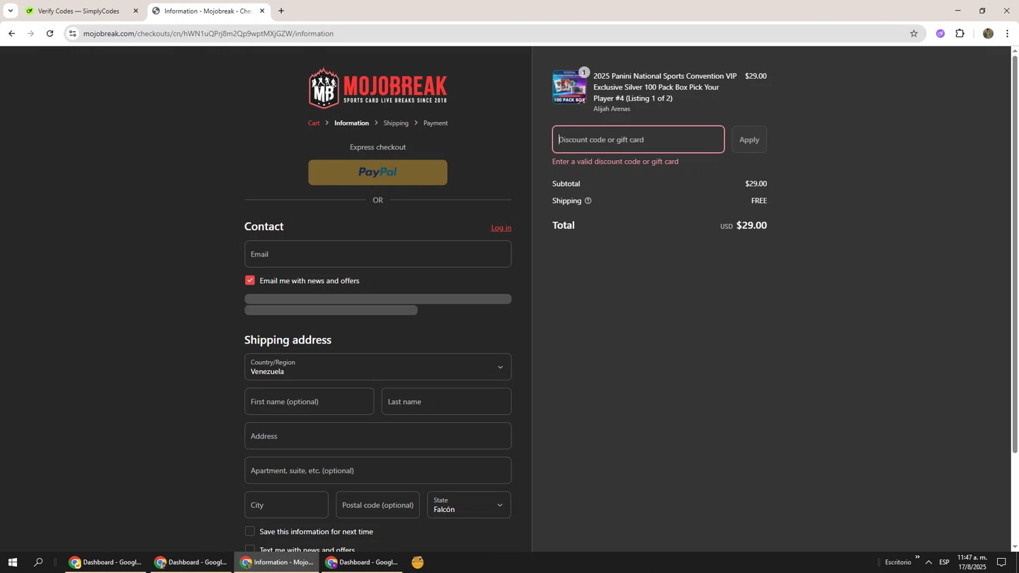Click the shipping info question mark icon
This screenshot has height=573, width=1019.
588,201
